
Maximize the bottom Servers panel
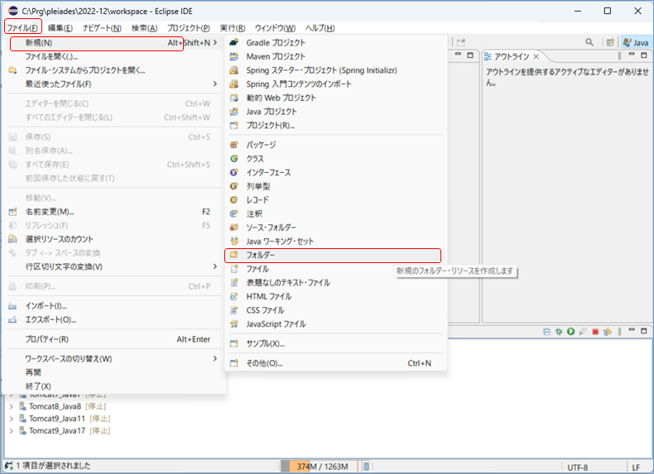coord(643,331)
